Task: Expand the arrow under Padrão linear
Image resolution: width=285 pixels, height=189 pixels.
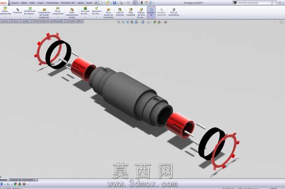Action: (x=30, y=17)
